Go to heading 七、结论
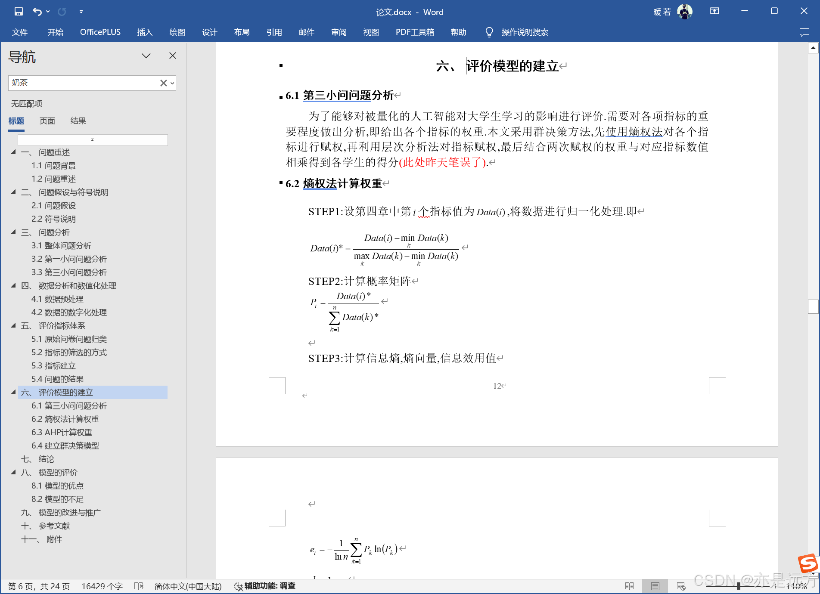Image resolution: width=820 pixels, height=594 pixels. 37,459
